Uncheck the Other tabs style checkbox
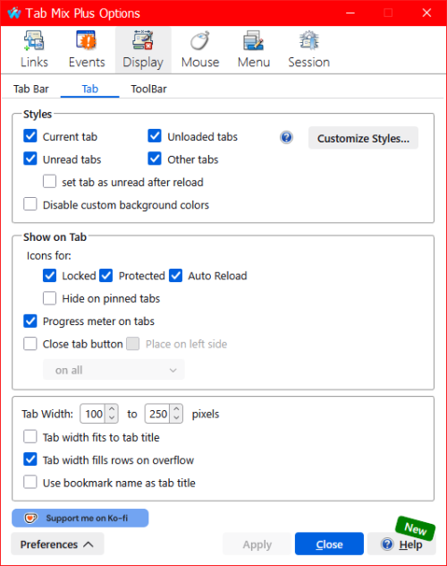Viewport: 447px width, 566px height. pyautogui.click(x=155, y=159)
